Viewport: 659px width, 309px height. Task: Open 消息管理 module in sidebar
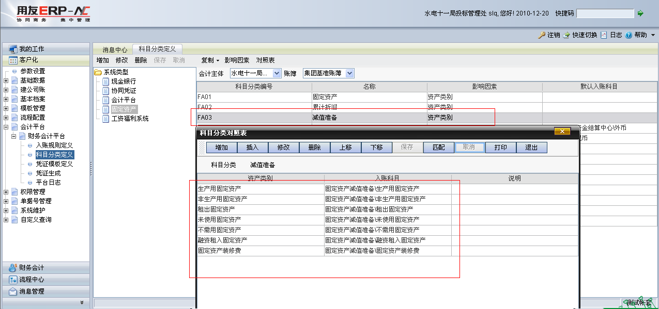(31, 291)
